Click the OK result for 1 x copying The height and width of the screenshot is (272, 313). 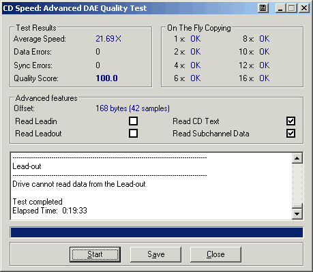196,39
